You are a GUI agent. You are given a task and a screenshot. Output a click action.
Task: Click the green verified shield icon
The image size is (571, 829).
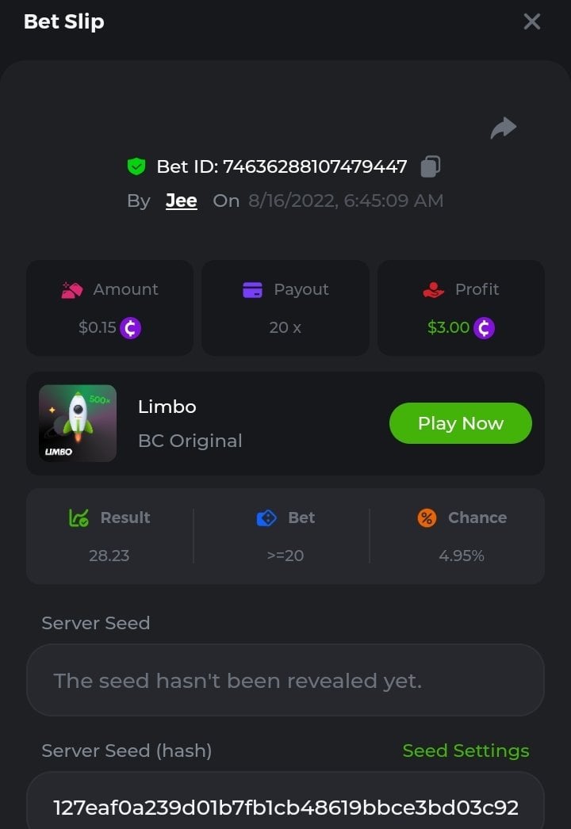coord(136,166)
